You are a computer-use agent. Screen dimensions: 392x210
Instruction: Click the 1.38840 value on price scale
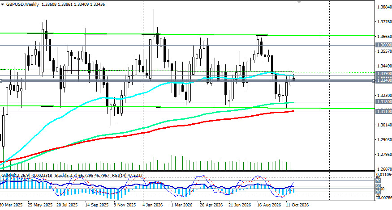point(384,7)
